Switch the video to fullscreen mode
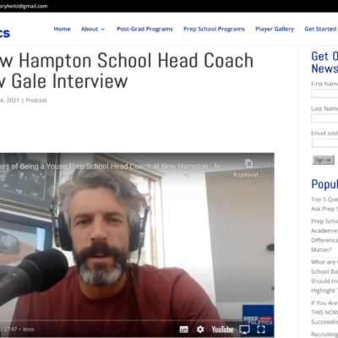This screenshot has width=338, height=338. [x=261, y=330]
